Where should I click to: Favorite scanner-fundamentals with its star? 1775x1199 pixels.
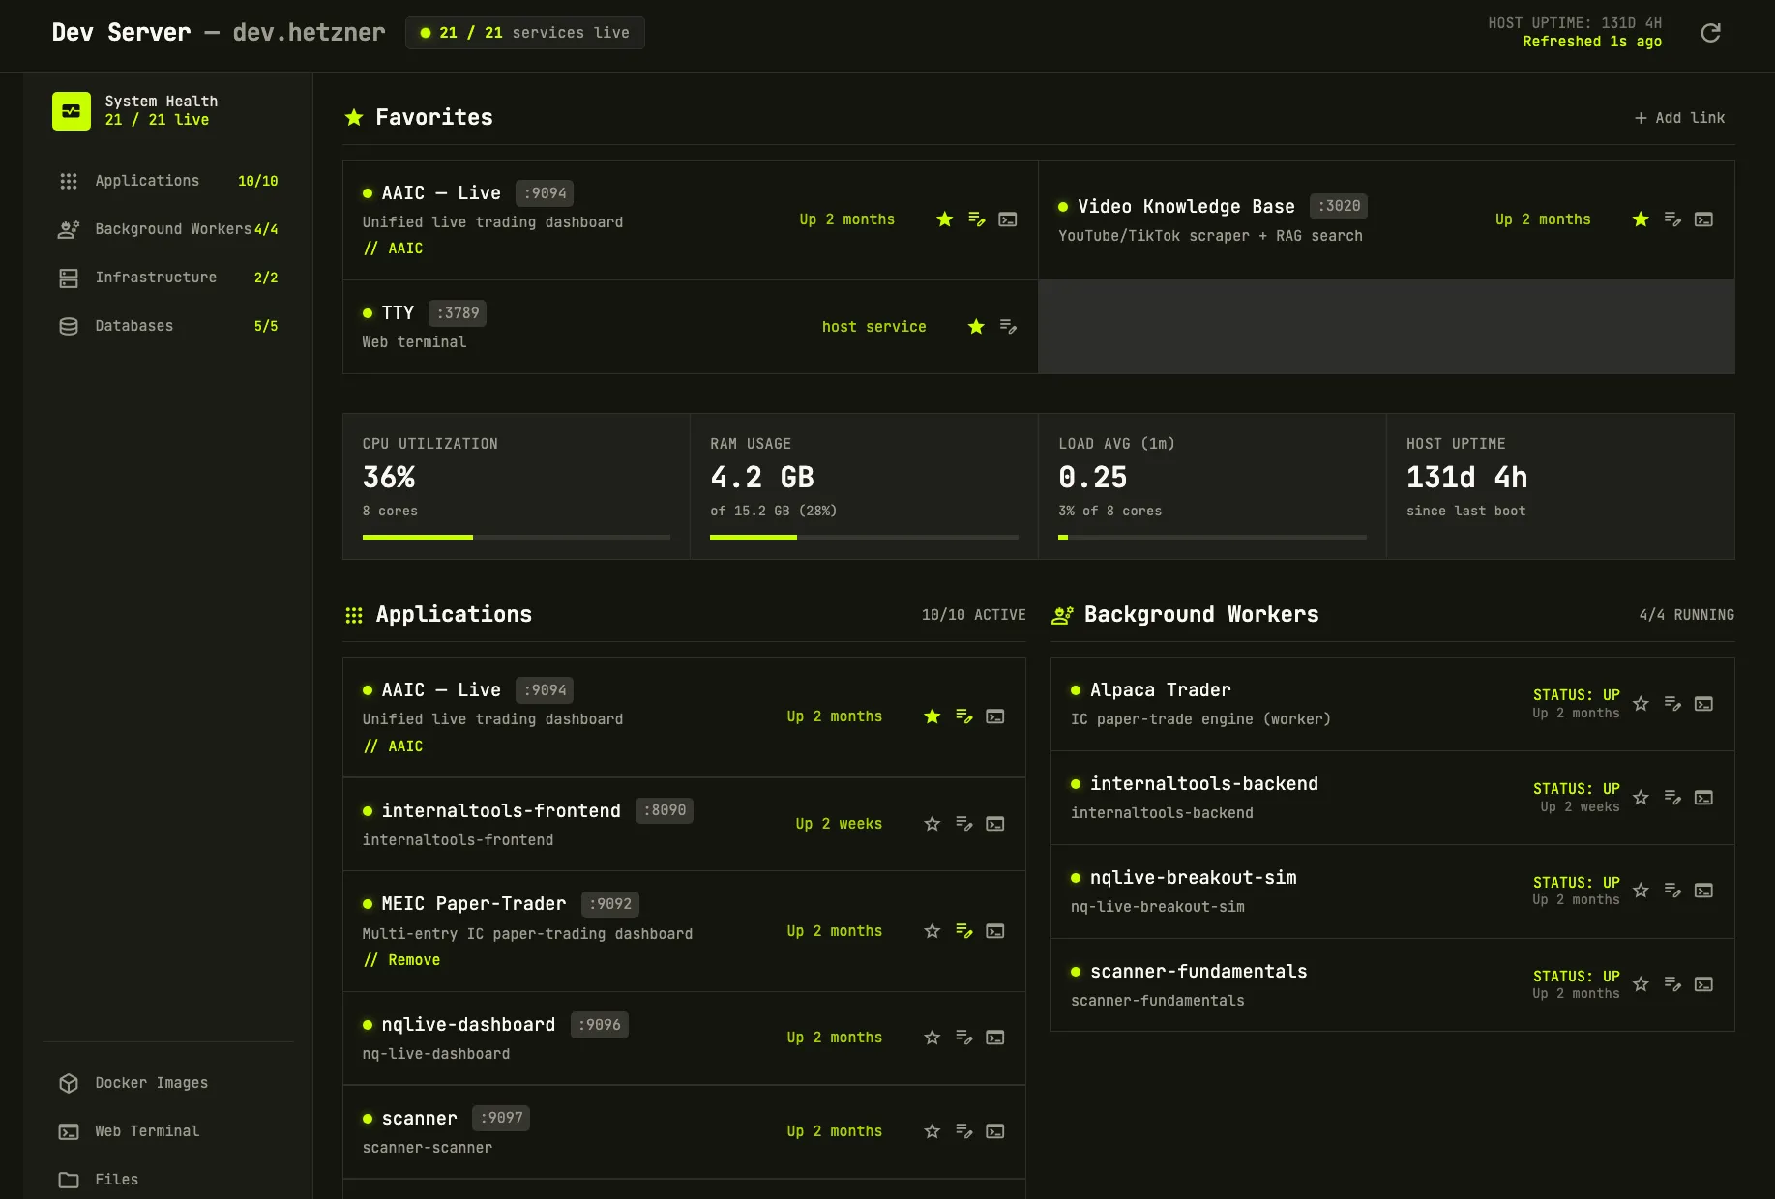tap(1641, 984)
